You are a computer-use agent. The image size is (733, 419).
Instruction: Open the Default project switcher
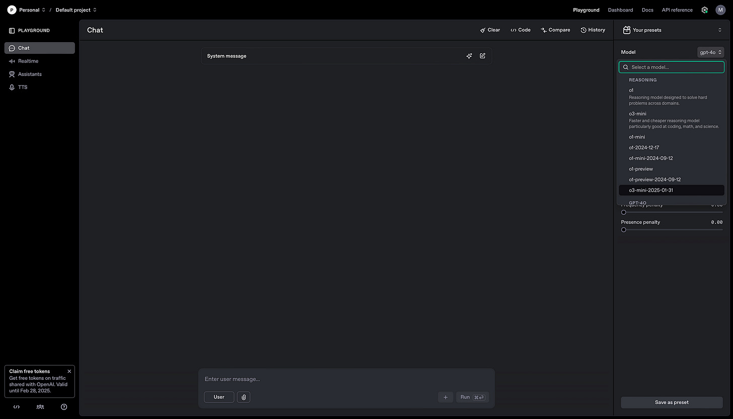pyautogui.click(x=76, y=10)
